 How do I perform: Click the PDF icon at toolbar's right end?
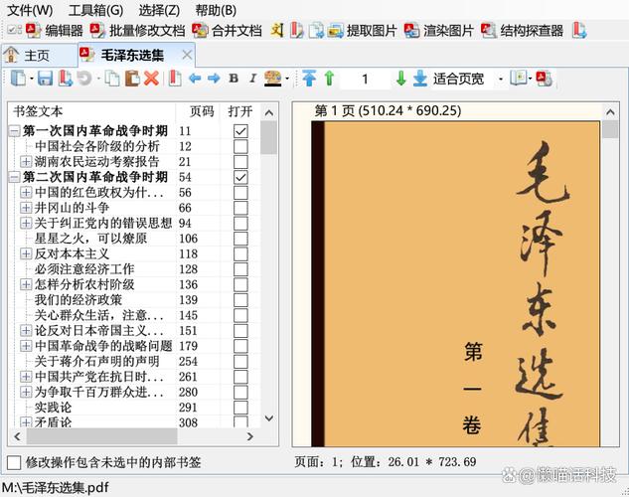[544, 79]
